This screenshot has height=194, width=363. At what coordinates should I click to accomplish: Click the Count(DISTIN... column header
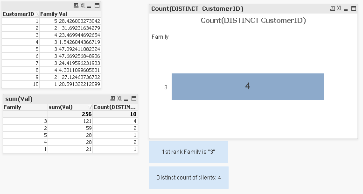pyautogui.click(x=114, y=107)
